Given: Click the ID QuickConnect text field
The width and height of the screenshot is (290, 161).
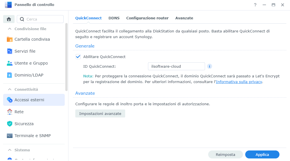Looking at the screenshot, I should click(x=177, y=66).
